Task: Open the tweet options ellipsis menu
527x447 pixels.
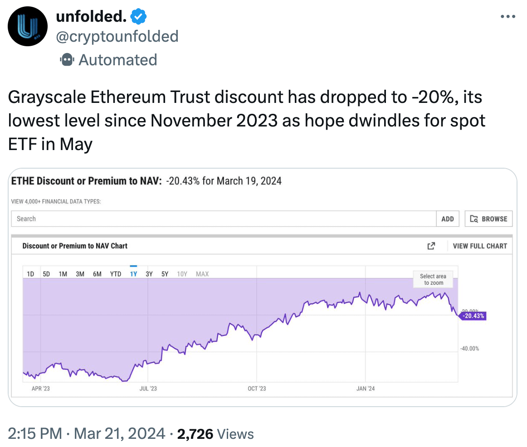Action: [x=507, y=15]
